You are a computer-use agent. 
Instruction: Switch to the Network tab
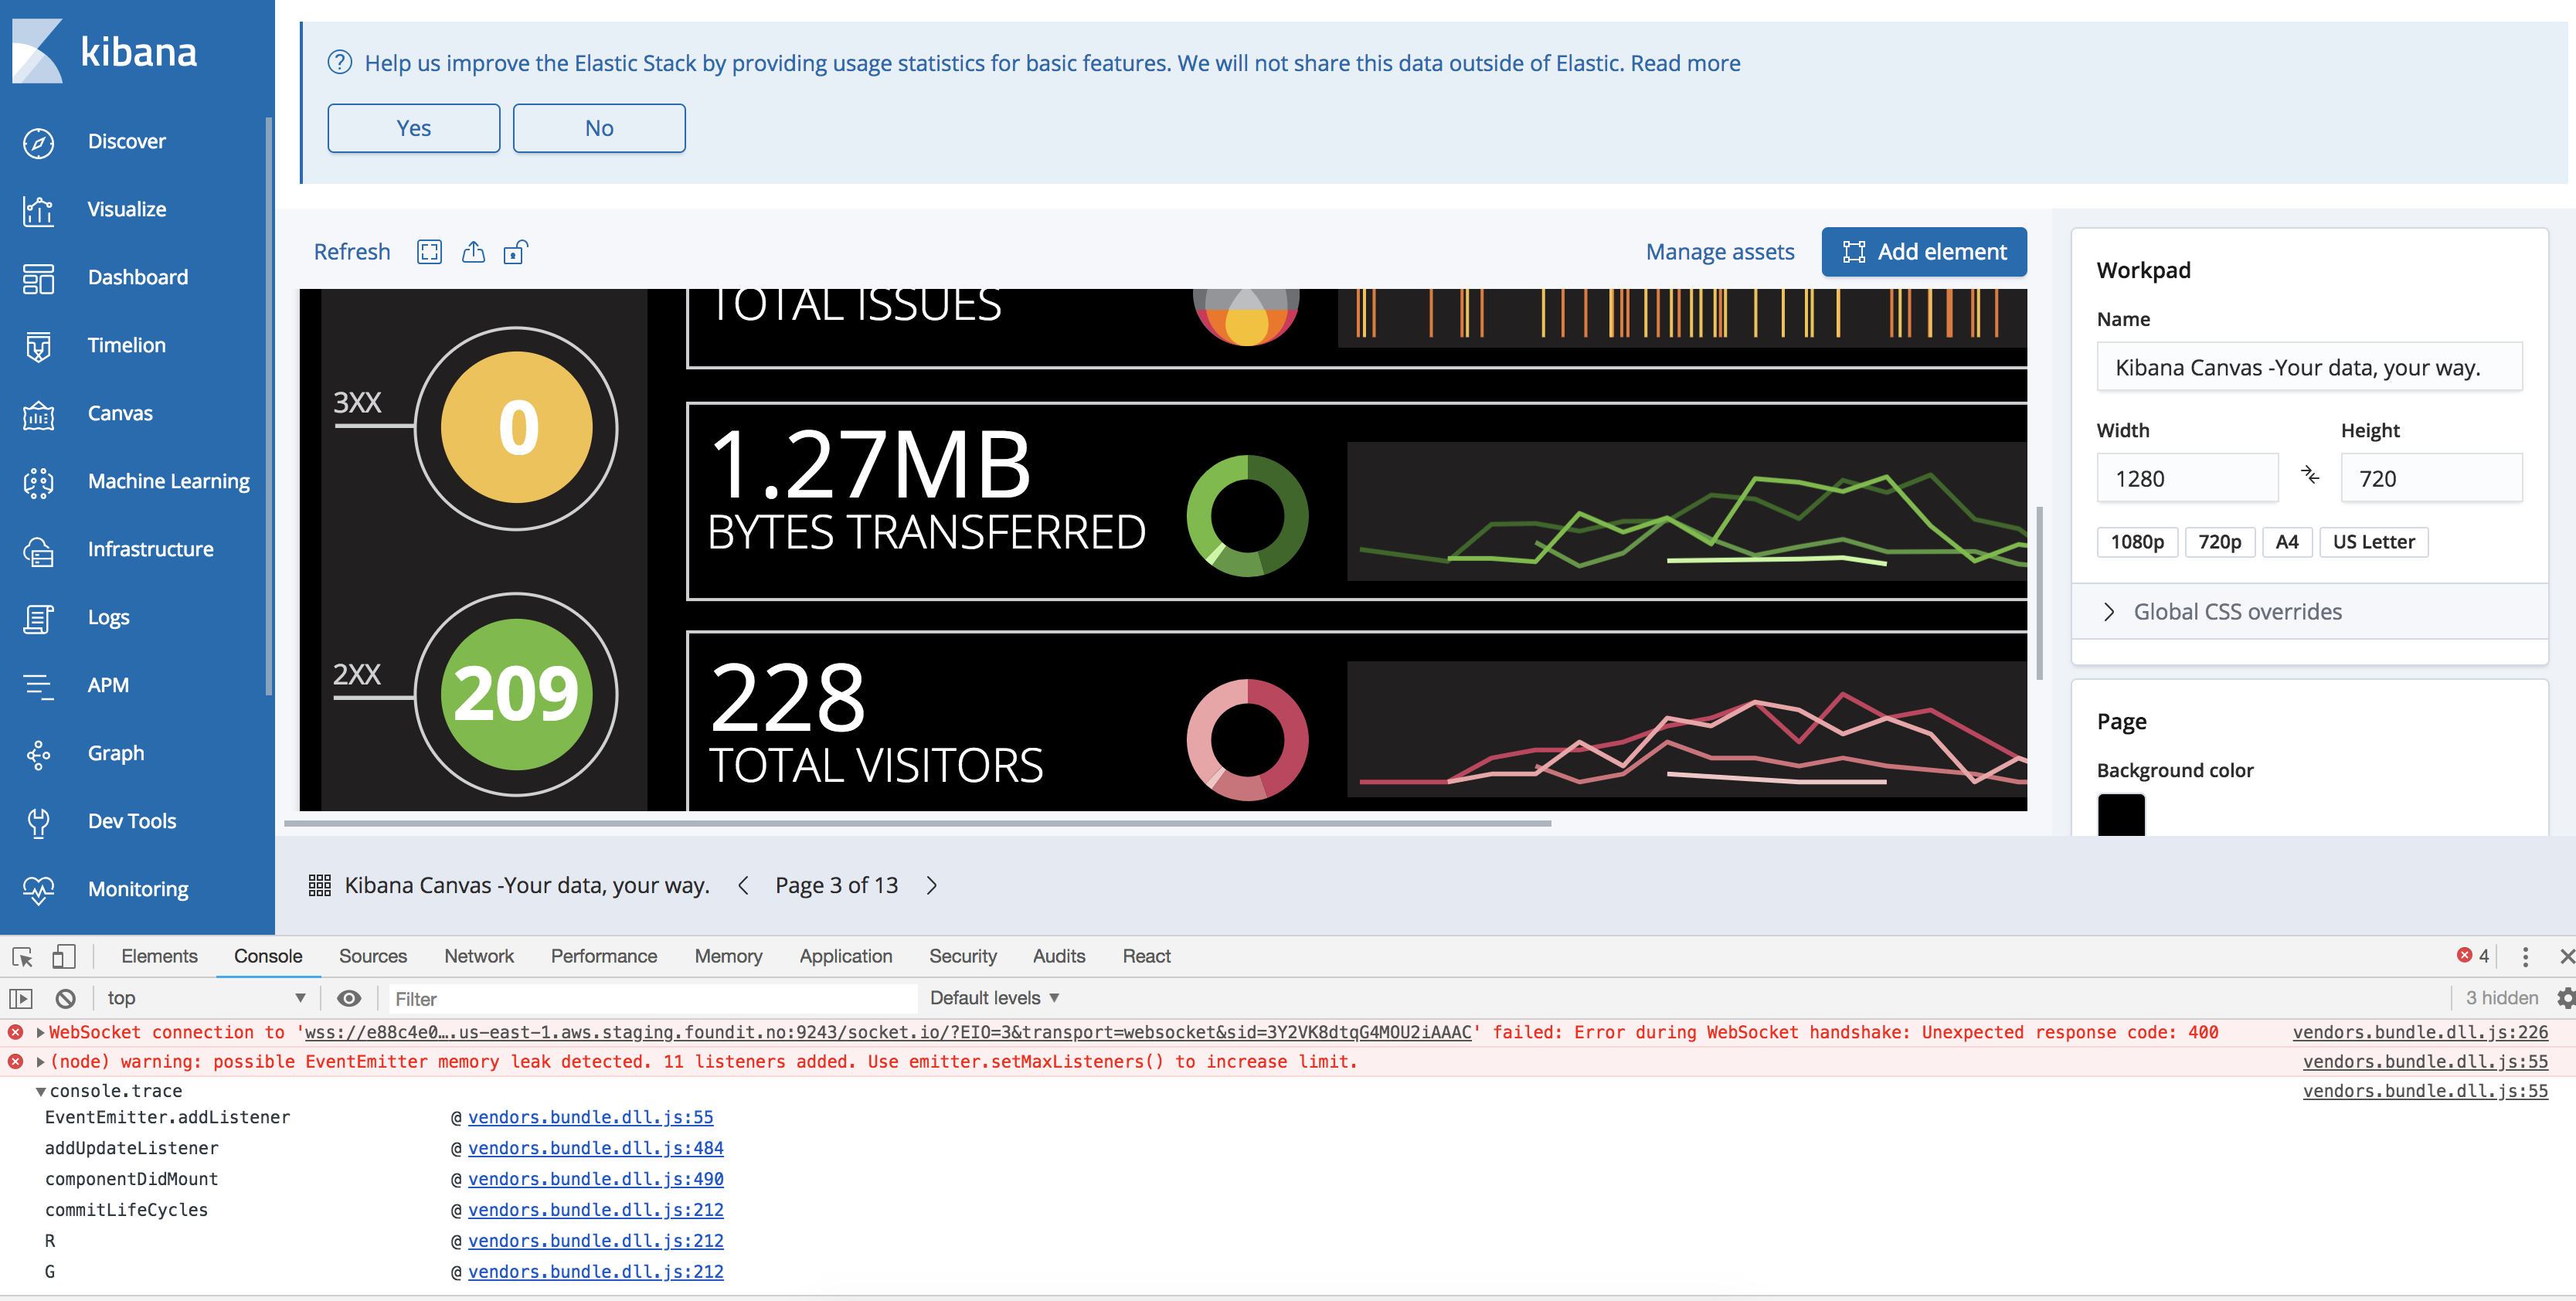click(479, 956)
